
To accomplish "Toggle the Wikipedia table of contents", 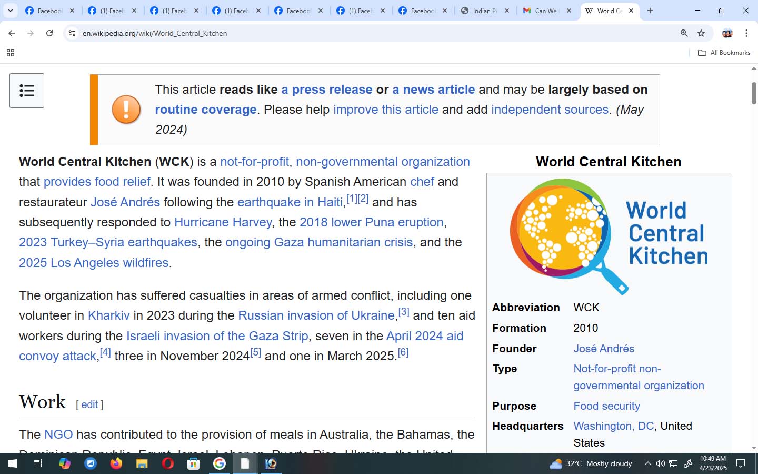I will (x=27, y=91).
